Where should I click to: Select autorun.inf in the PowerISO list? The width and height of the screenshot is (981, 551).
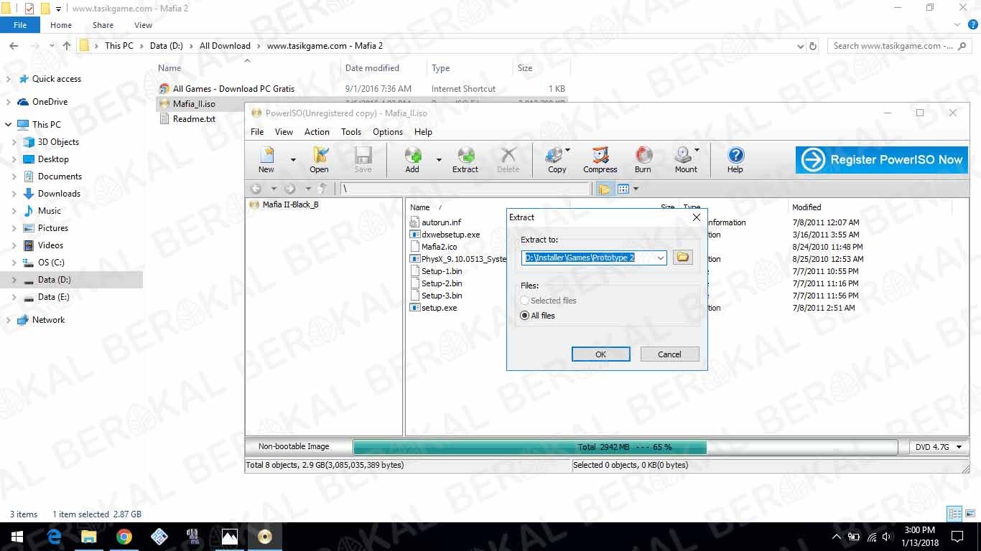[x=441, y=222]
